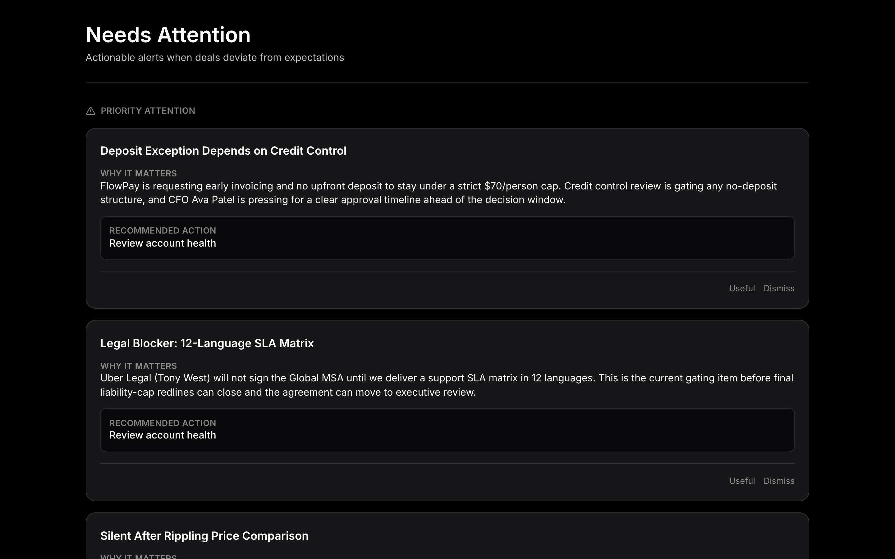The width and height of the screenshot is (895, 559).
Task: Click the Actionable alerts subtitle text
Action: pyautogui.click(x=214, y=58)
